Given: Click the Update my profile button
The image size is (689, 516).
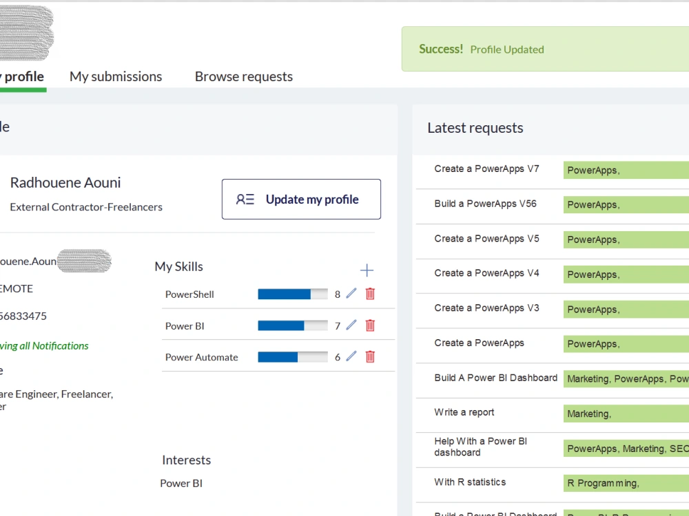Looking at the screenshot, I should (x=301, y=200).
